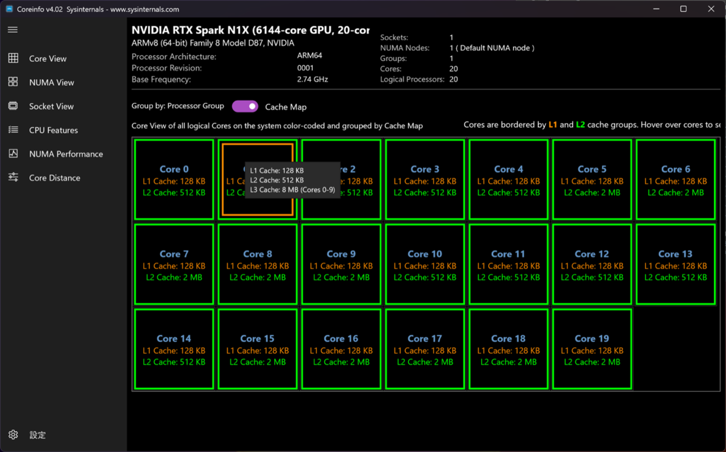This screenshot has width=726, height=452.
Task: Select the orange-bordered highlighted core tile
Action: click(x=258, y=179)
